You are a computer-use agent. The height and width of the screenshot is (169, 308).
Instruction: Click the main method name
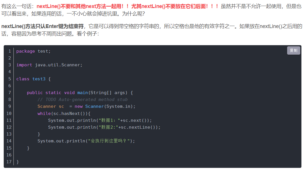click(83, 93)
